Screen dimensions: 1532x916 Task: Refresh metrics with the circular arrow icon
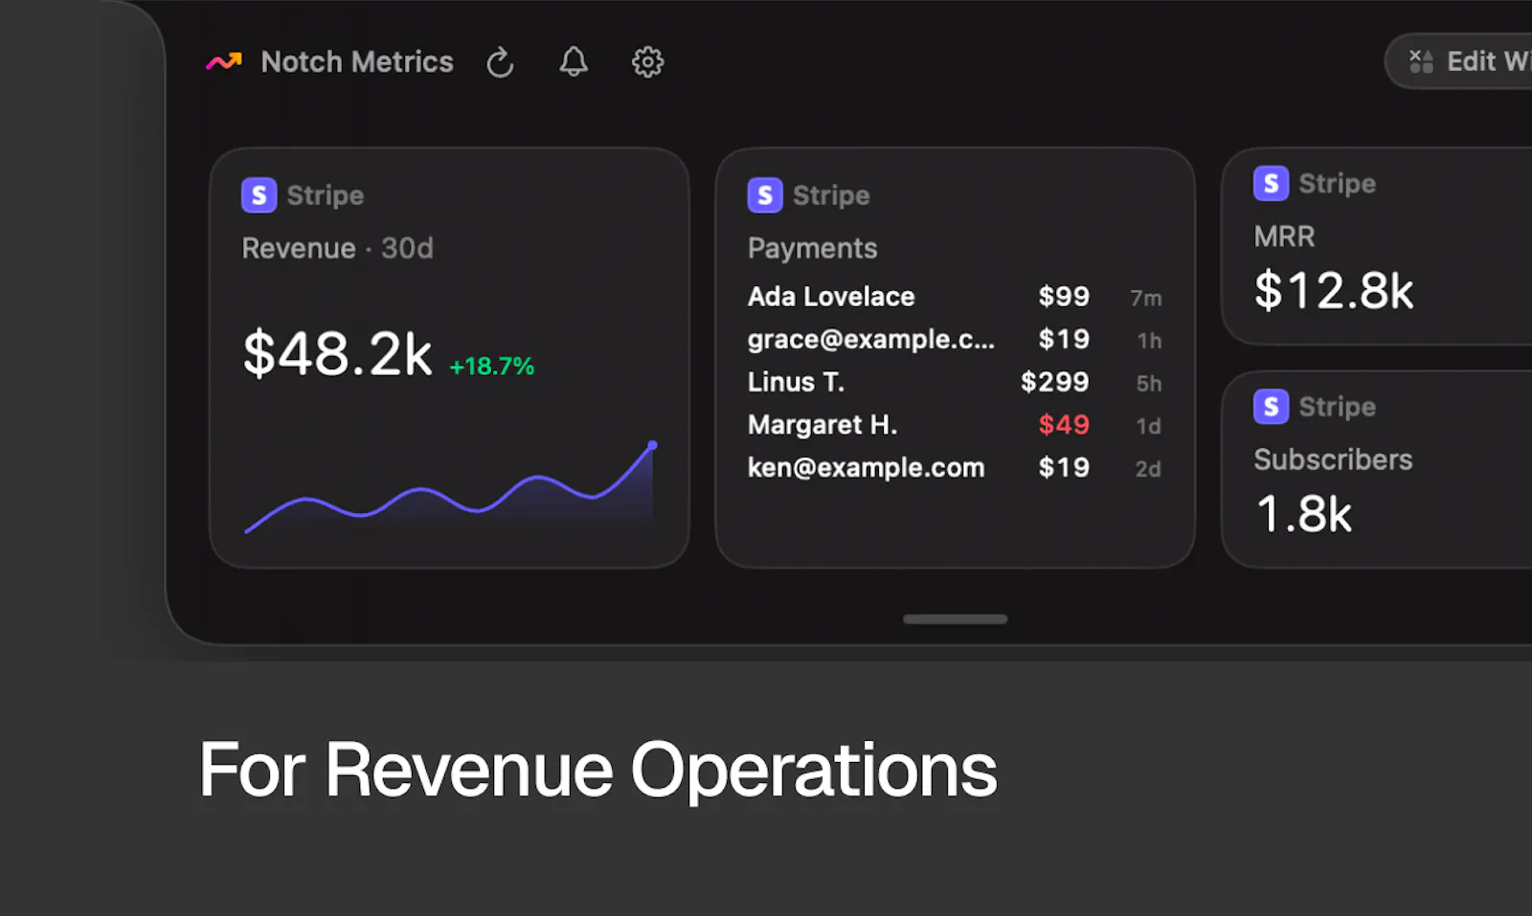[x=500, y=62]
